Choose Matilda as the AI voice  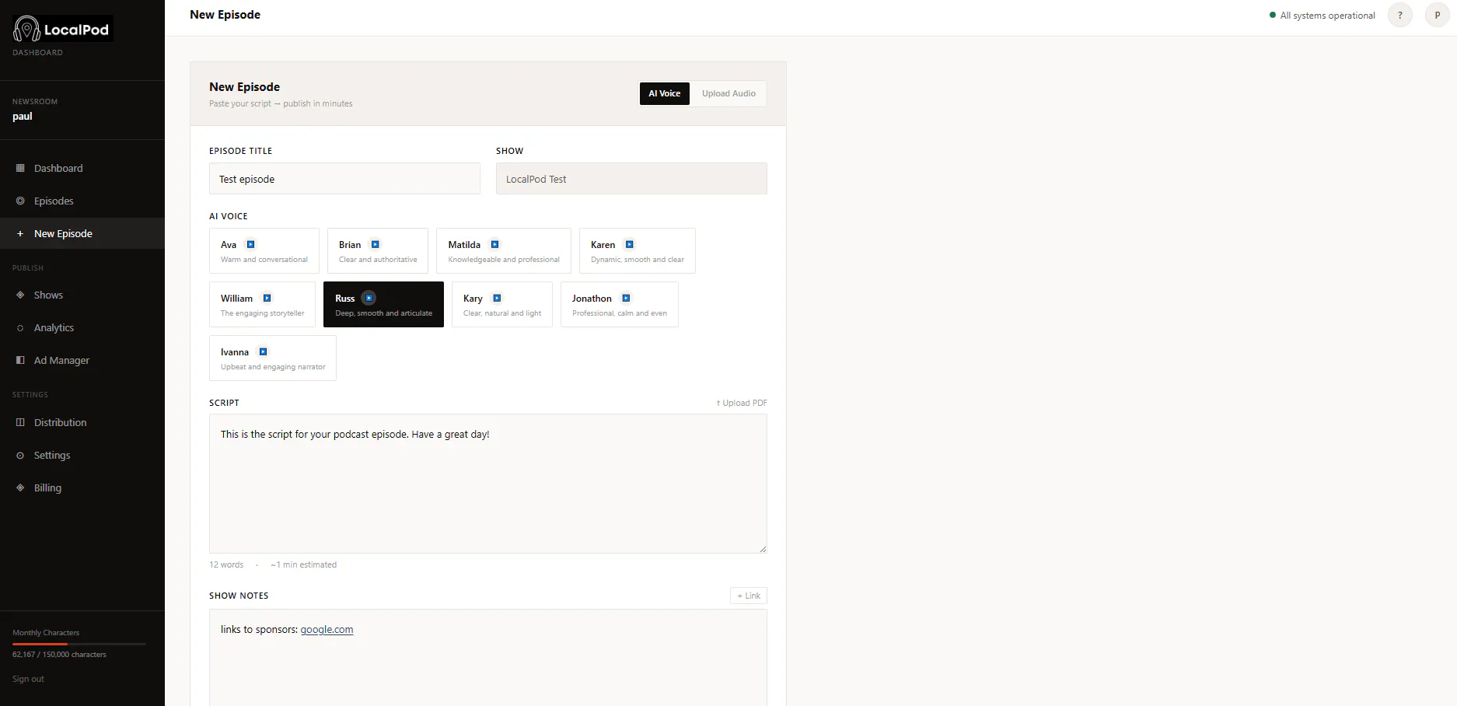tap(504, 250)
